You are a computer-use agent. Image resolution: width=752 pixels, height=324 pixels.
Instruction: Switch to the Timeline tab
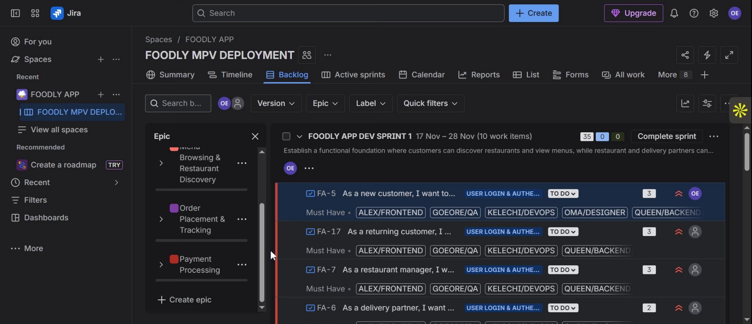230,75
